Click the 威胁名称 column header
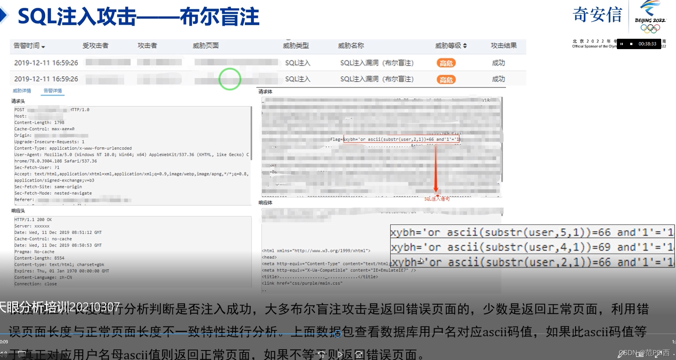This screenshot has width=676, height=360. click(x=351, y=46)
